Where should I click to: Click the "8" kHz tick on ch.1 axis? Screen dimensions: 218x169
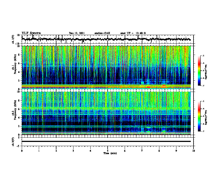click(x=19, y=55)
